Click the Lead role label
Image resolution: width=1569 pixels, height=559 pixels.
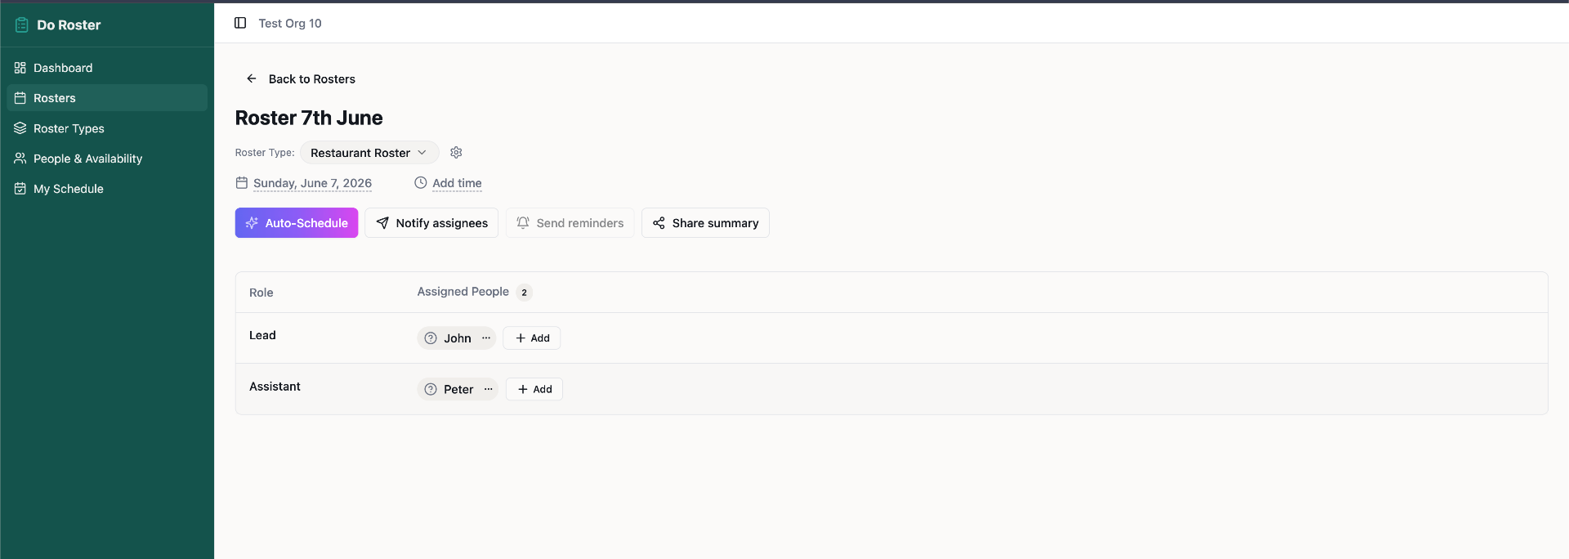tap(262, 335)
